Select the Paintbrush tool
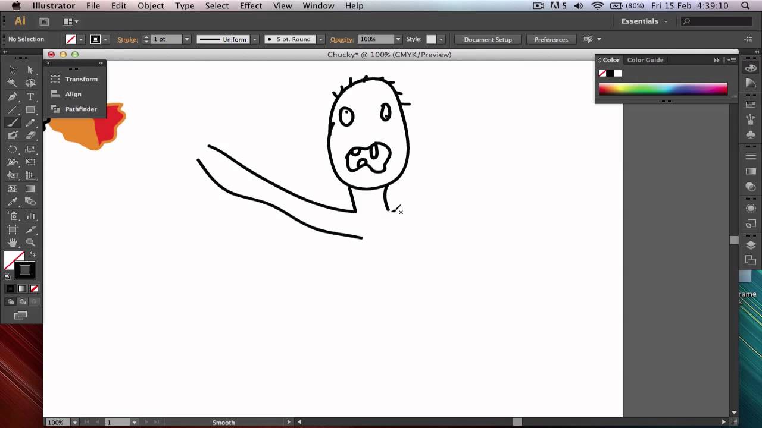762x428 pixels. tap(13, 123)
